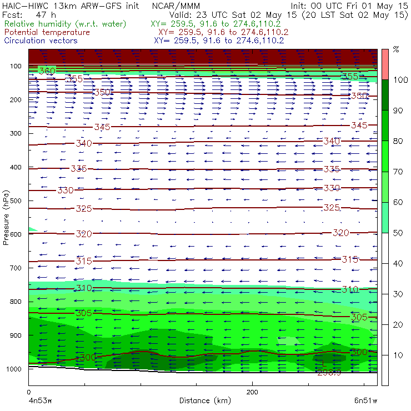Click the red 'XY= 259.5, 91.6 to 274.6,110.2' text
Screen dimensions: 411x411
223,32
